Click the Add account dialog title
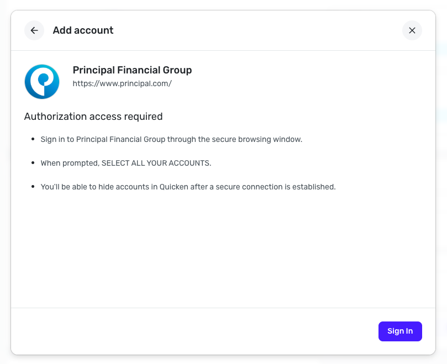Image resolution: width=447 pixels, height=364 pixels. (x=83, y=30)
